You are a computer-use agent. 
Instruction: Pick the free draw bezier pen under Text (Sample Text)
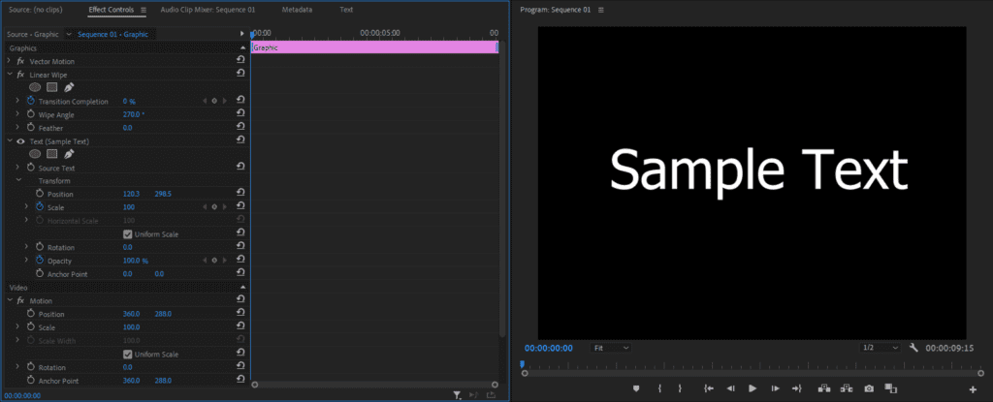[69, 154]
